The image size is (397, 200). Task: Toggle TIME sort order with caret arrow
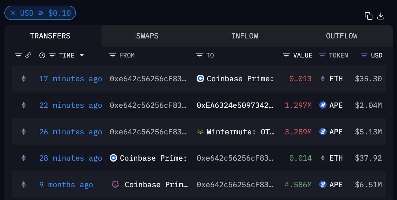tap(82, 55)
